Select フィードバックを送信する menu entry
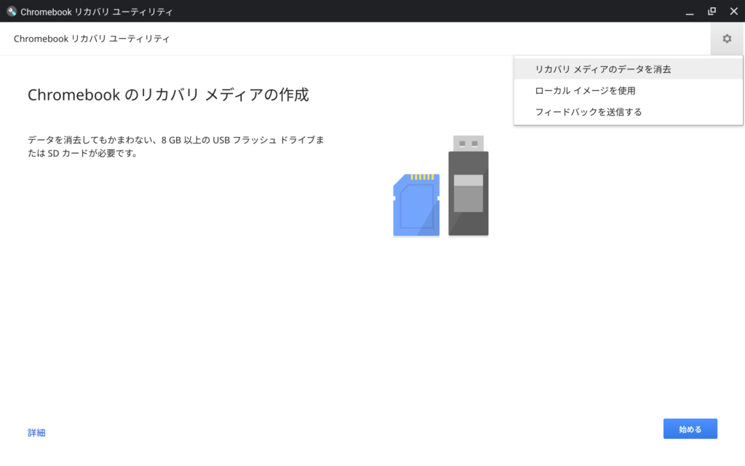Viewport: 745px width, 466px height. coord(588,111)
